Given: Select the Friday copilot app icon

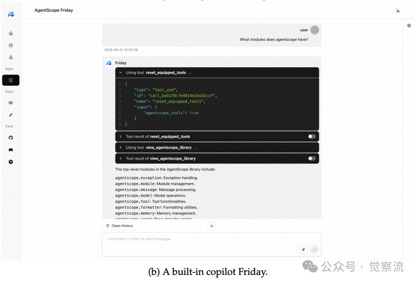Looking at the screenshot, I should coord(11,80).
